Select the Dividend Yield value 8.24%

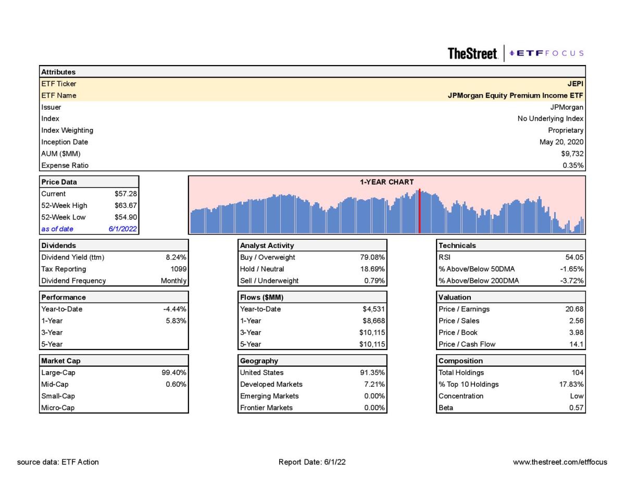click(x=176, y=257)
